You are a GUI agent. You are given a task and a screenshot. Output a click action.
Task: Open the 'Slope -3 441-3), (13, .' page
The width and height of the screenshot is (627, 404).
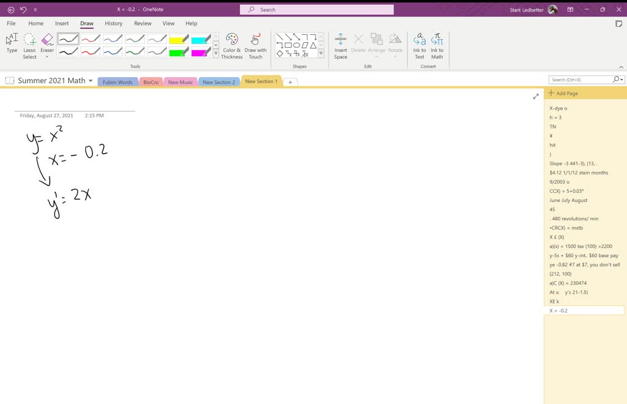tap(573, 163)
